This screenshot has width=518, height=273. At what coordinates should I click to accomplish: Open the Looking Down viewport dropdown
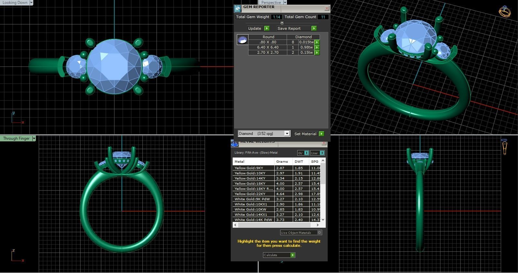pyautogui.click(x=31, y=3)
